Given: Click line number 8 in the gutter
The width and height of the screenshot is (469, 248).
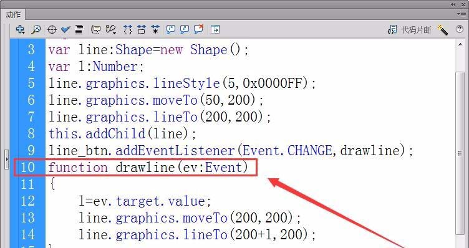Looking at the screenshot, I should click(31, 133).
